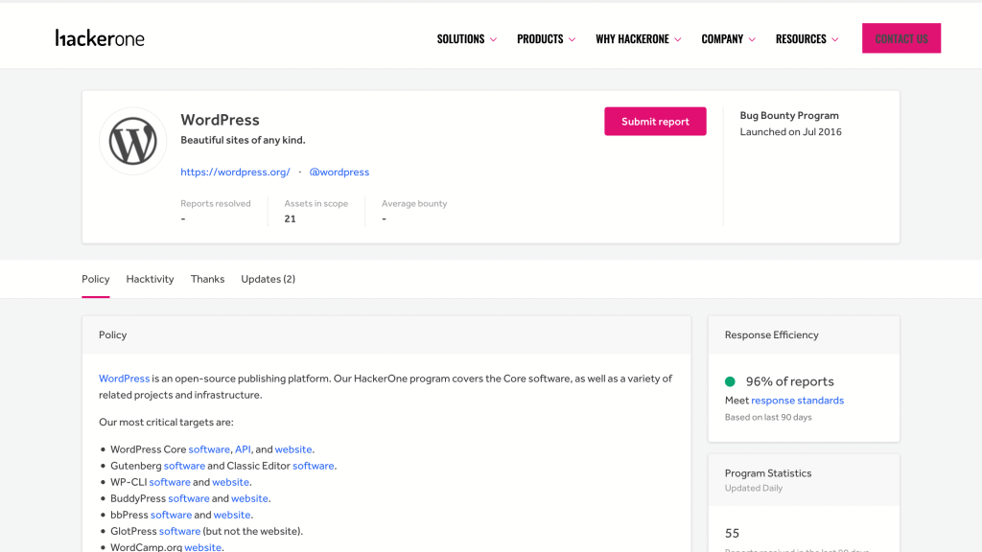This screenshot has height=552, width=982.
Task: Click the WordPress logo avatar
Action: click(x=133, y=141)
